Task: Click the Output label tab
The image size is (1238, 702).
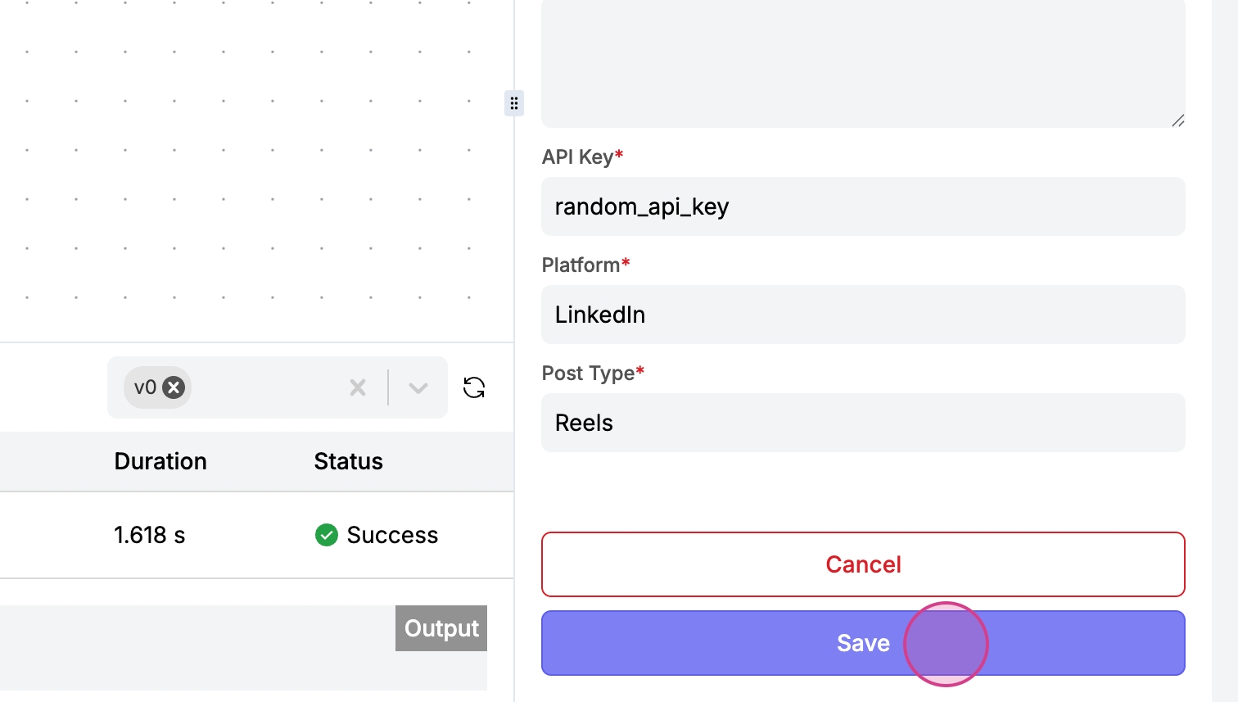Action: [441, 628]
